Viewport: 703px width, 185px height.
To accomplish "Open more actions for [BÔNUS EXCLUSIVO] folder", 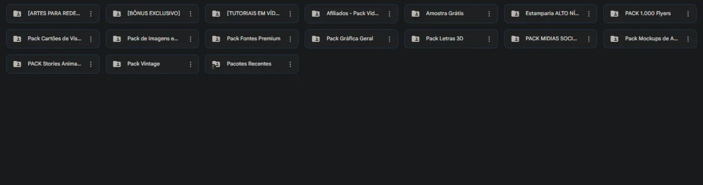I will tap(190, 14).
